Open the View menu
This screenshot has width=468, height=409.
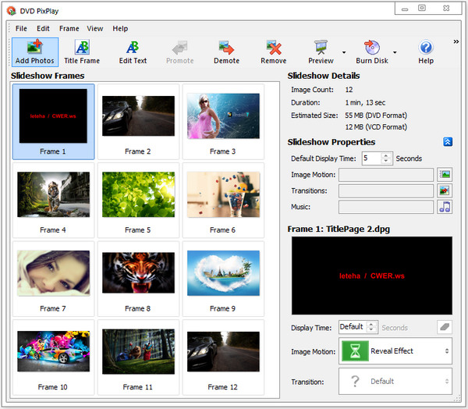tap(94, 29)
